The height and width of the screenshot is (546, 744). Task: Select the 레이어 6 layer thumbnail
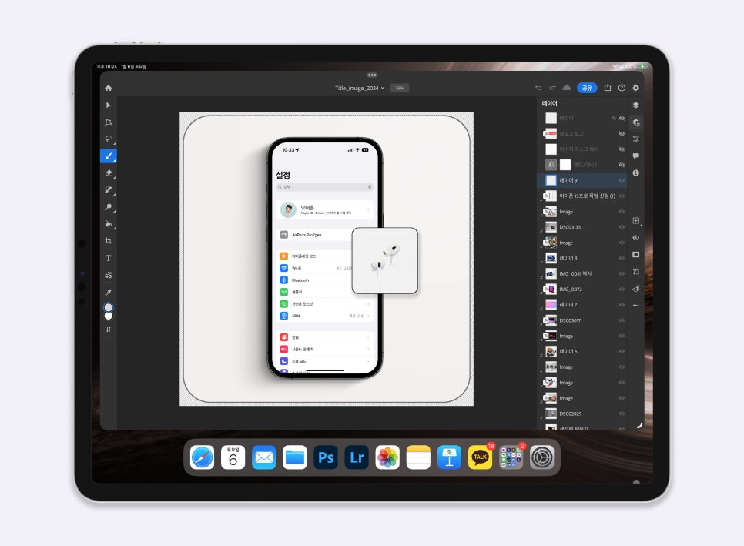(551, 351)
